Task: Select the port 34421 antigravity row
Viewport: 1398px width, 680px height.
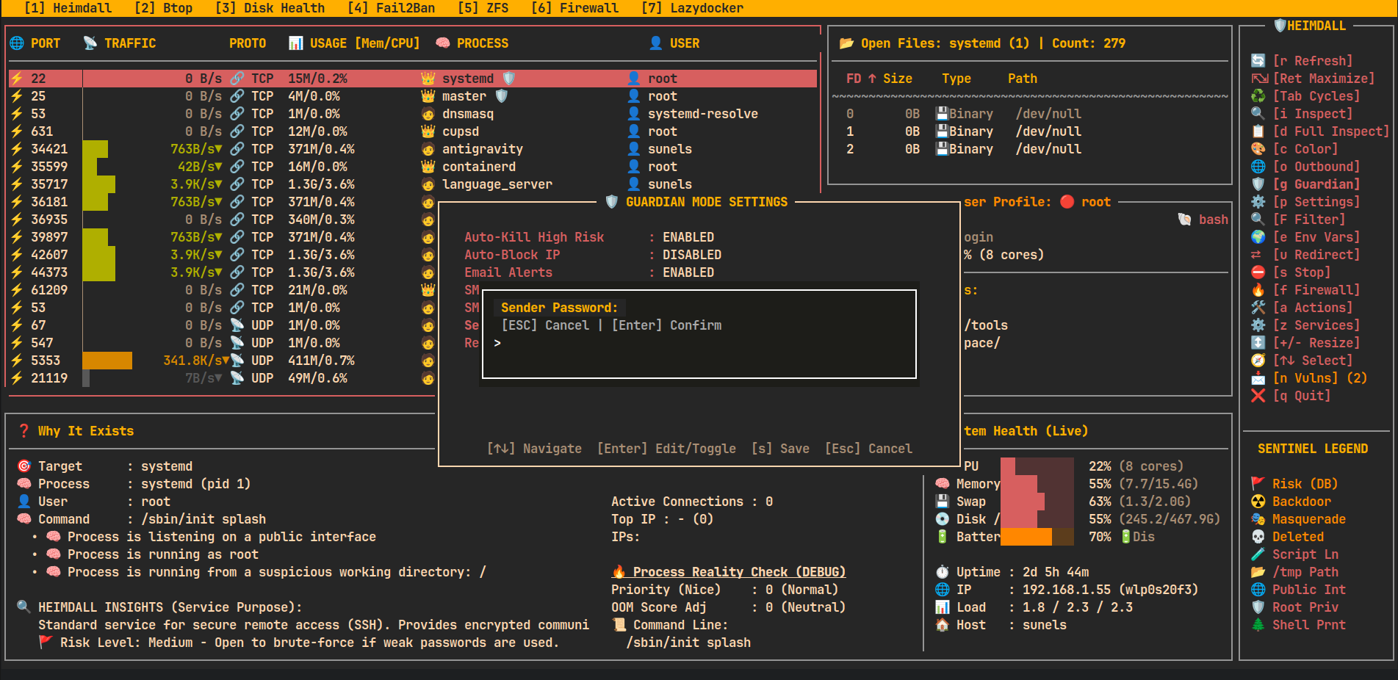Action: (x=413, y=149)
